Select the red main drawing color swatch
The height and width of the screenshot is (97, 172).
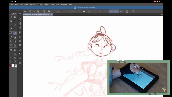point(10,66)
